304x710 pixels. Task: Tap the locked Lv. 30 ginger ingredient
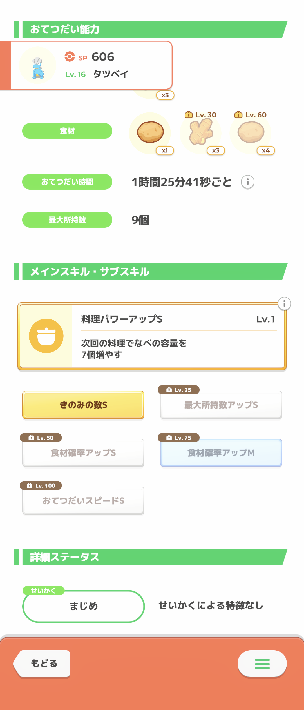[x=201, y=132]
